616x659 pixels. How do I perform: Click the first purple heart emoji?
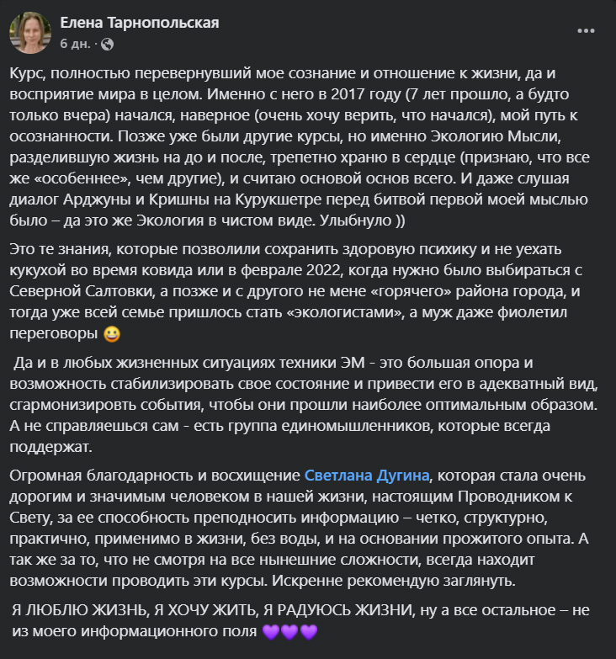(x=271, y=631)
